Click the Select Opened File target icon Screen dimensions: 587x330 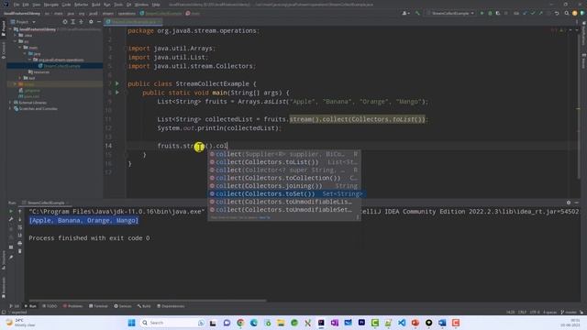65,22
